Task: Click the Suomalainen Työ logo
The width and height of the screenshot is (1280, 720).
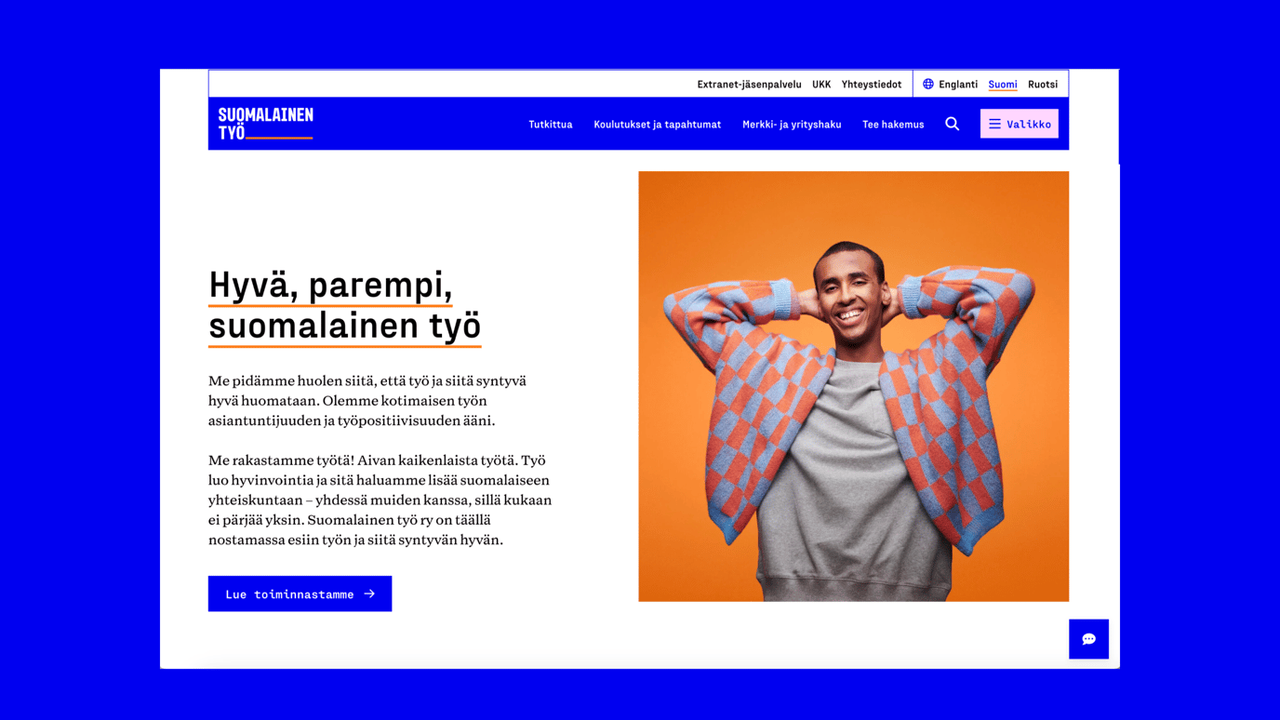Action: tap(266, 124)
